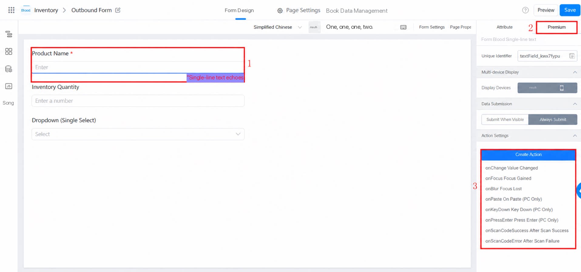
Task: Open the apps grid launcher icon
Action: [11, 10]
